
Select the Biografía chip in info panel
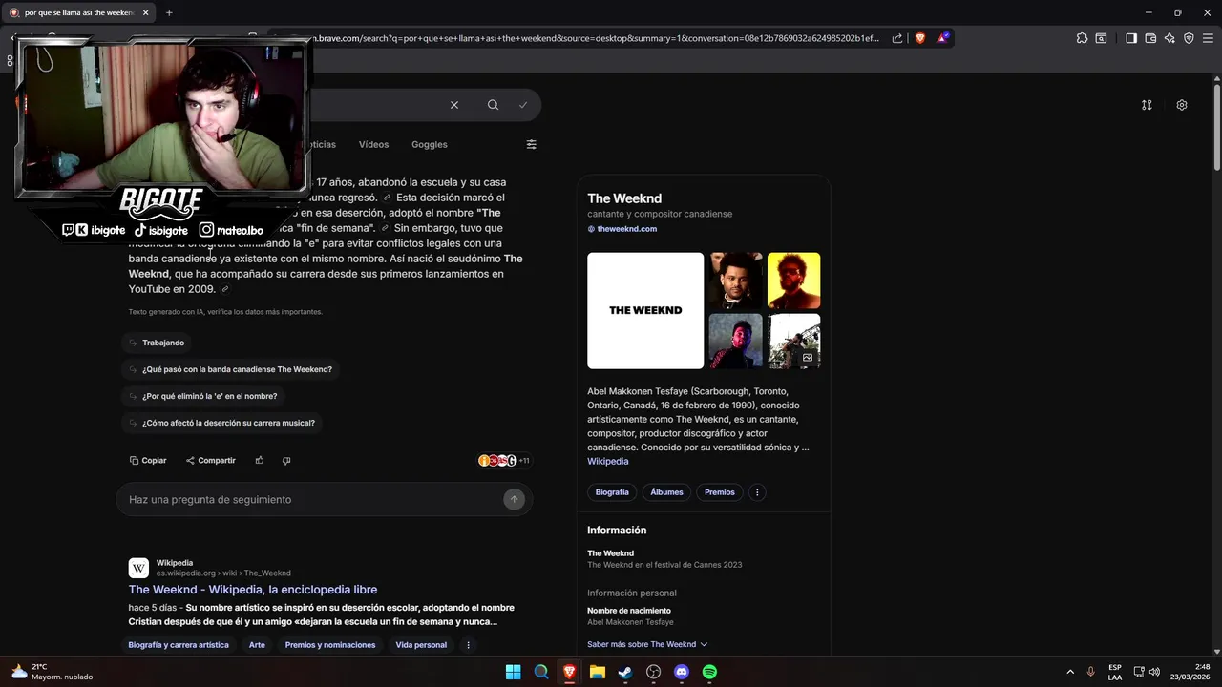coord(612,492)
